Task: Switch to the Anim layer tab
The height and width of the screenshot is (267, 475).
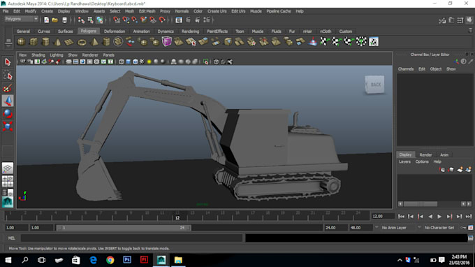Action: point(444,155)
